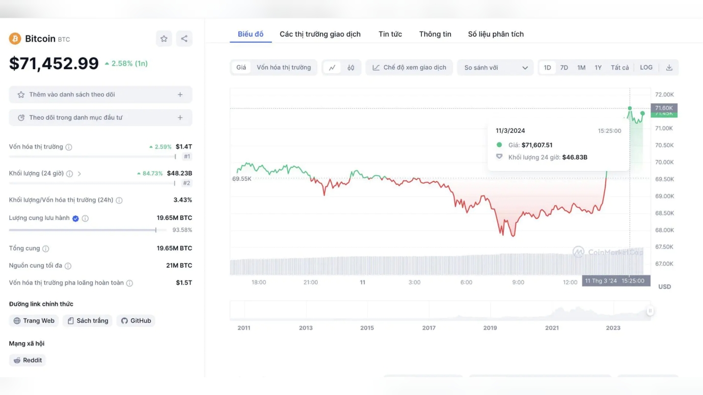Select the line chart type icon

click(332, 68)
